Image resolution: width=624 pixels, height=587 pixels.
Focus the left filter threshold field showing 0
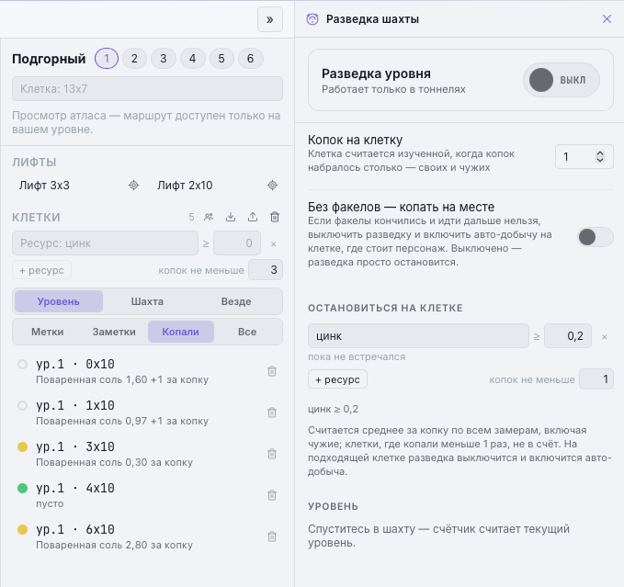(237, 243)
